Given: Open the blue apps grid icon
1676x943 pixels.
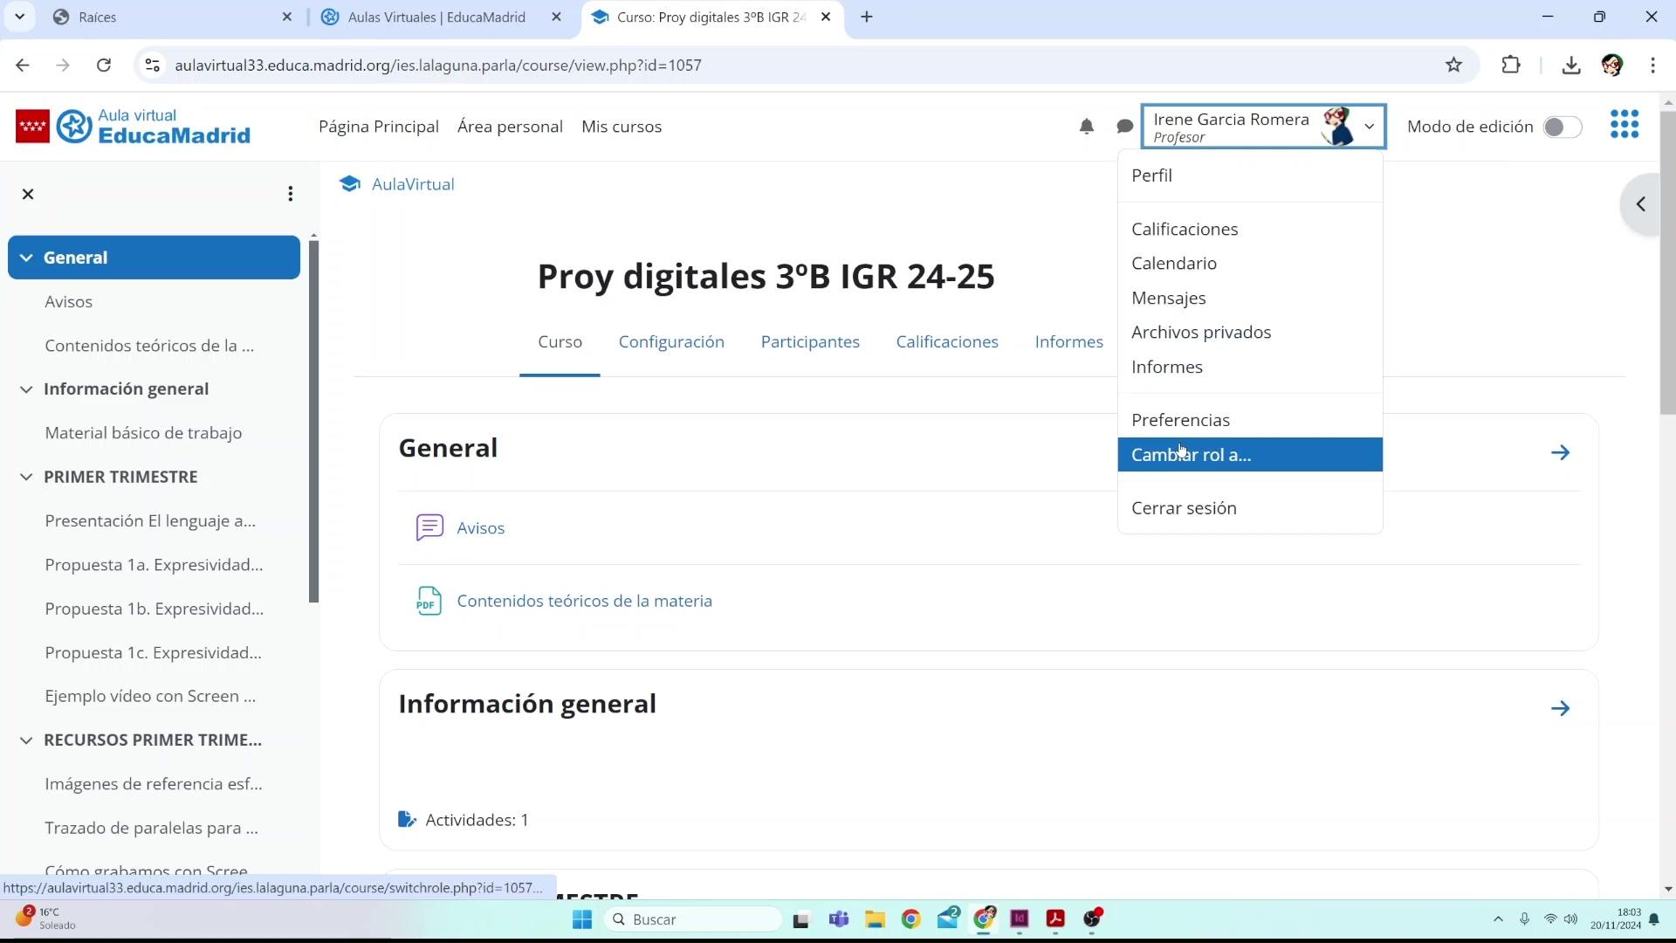Looking at the screenshot, I should click(x=1624, y=124).
